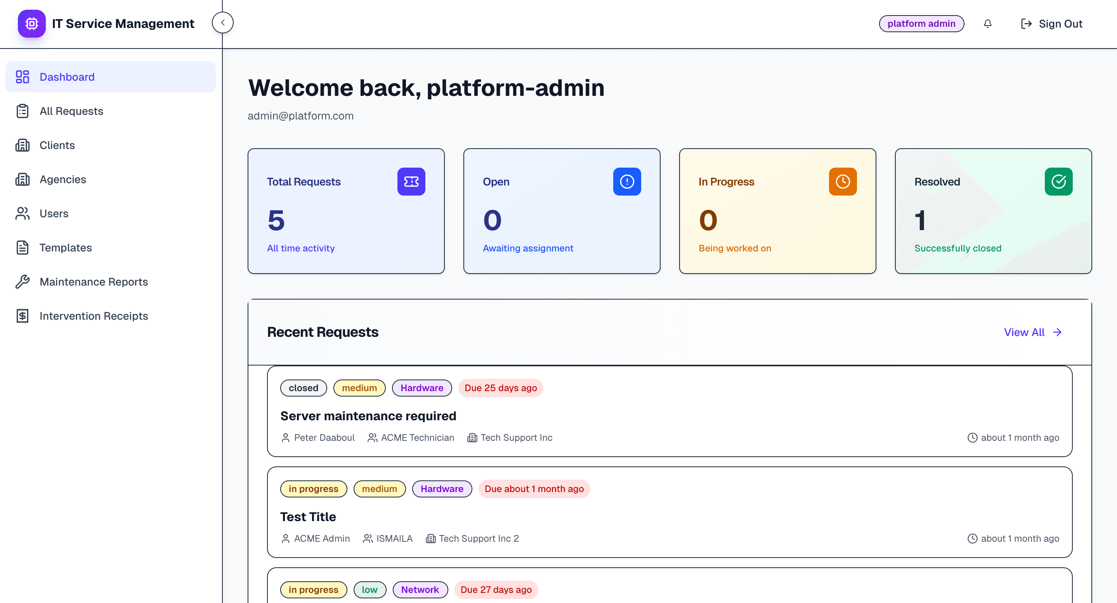Image resolution: width=1117 pixels, height=603 pixels.
Task: Select the Dashboard sidebar icon
Action: (x=23, y=77)
